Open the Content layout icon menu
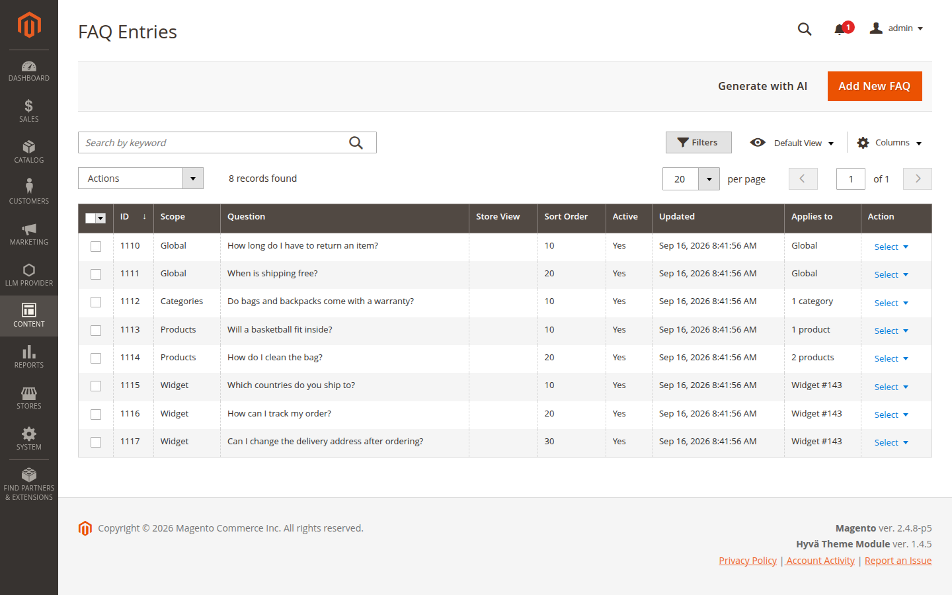 [x=29, y=309]
